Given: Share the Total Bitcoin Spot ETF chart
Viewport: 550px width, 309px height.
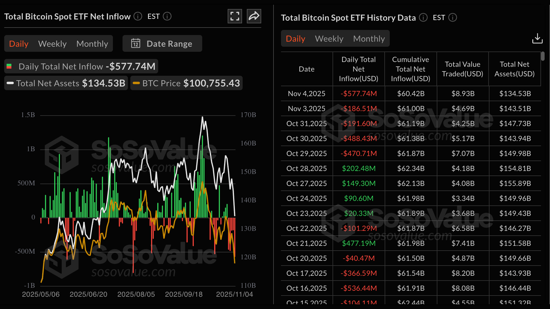Looking at the screenshot, I should [254, 16].
